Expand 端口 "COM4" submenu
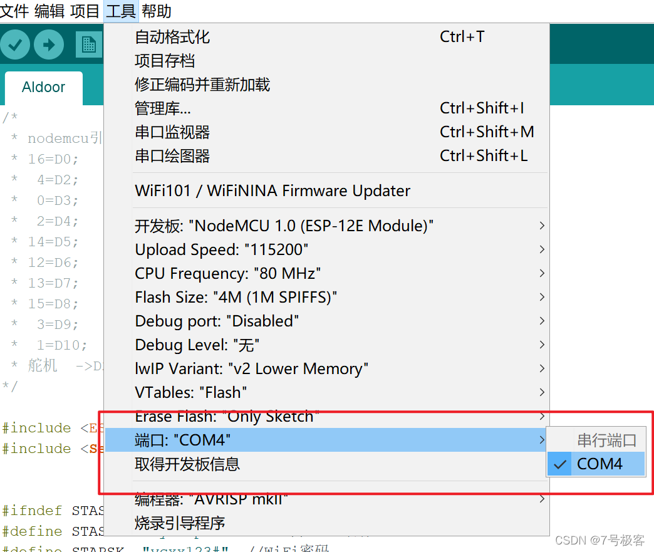The height and width of the screenshot is (552, 654). [326, 440]
